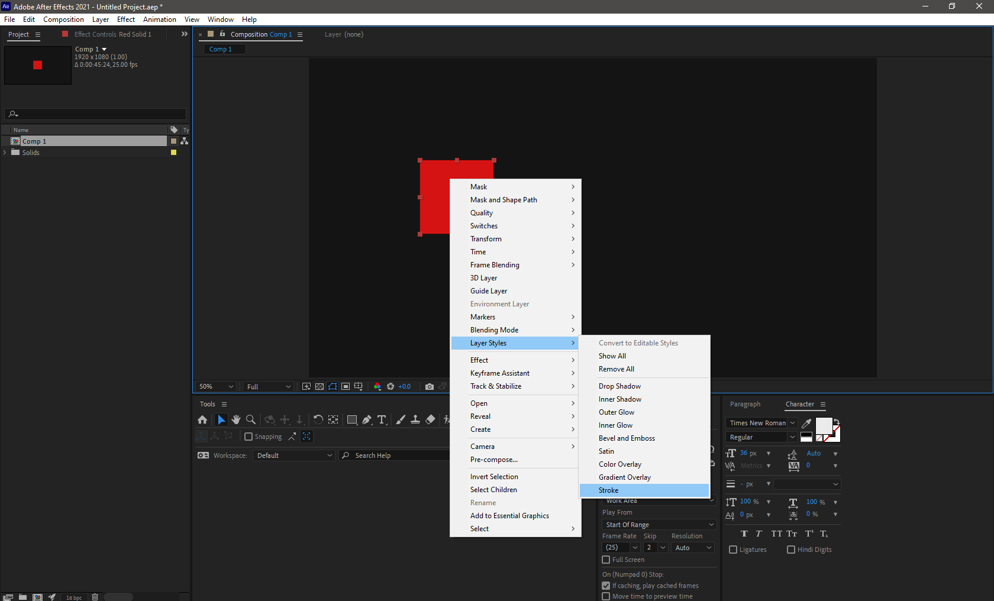The image size is (994, 601).
Task: Select the Rectangle tool
Action: (x=352, y=419)
